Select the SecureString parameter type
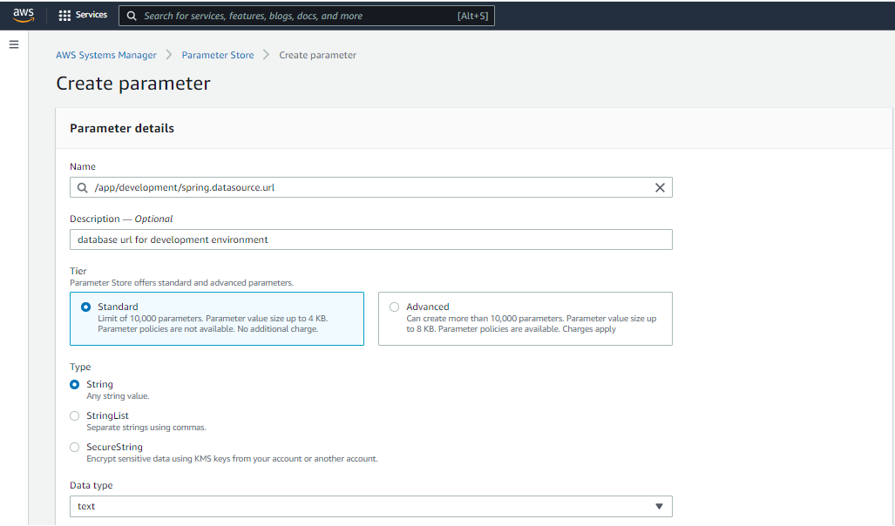 [x=74, y=447]
